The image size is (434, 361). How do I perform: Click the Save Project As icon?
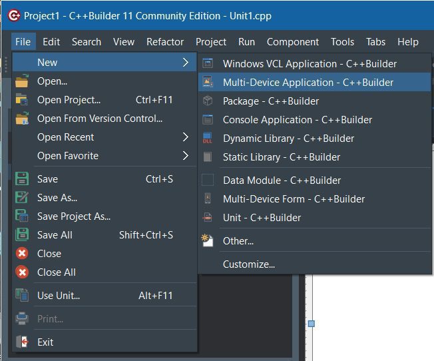click(x=22, y=216)
